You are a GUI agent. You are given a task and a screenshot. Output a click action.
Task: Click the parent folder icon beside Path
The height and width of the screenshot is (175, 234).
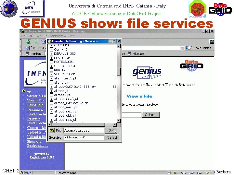tap(52, 131)
